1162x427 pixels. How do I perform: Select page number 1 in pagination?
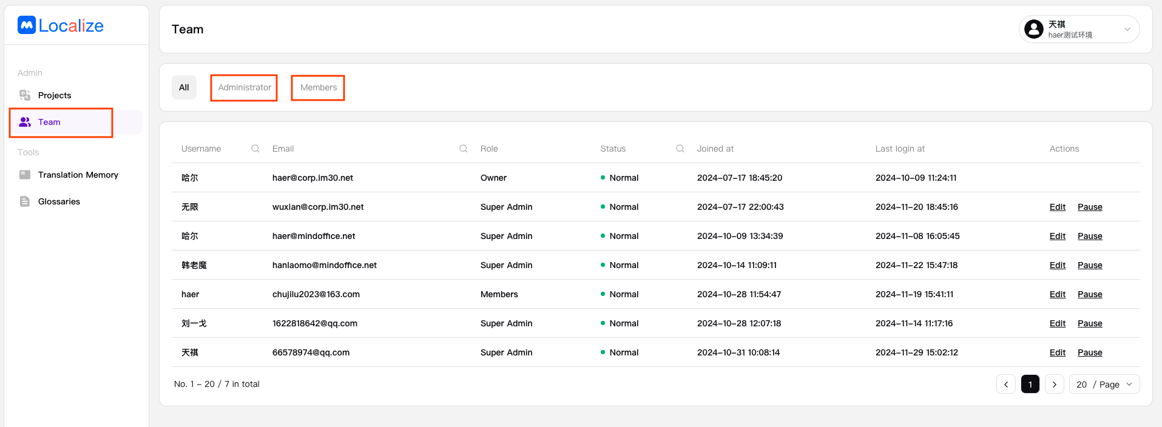tap(1030, 385)
